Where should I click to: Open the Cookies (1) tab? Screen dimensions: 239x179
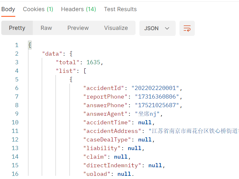pos(38,9)
